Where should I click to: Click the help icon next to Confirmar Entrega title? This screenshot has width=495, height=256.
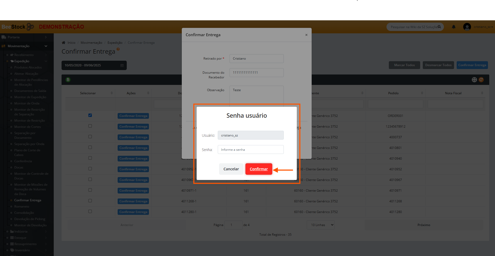118,49
